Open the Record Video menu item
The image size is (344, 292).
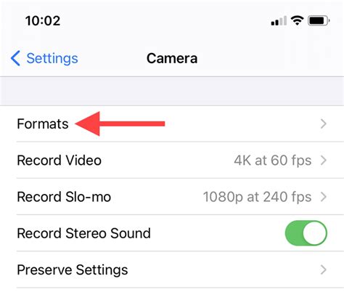[x=172, y=160]
